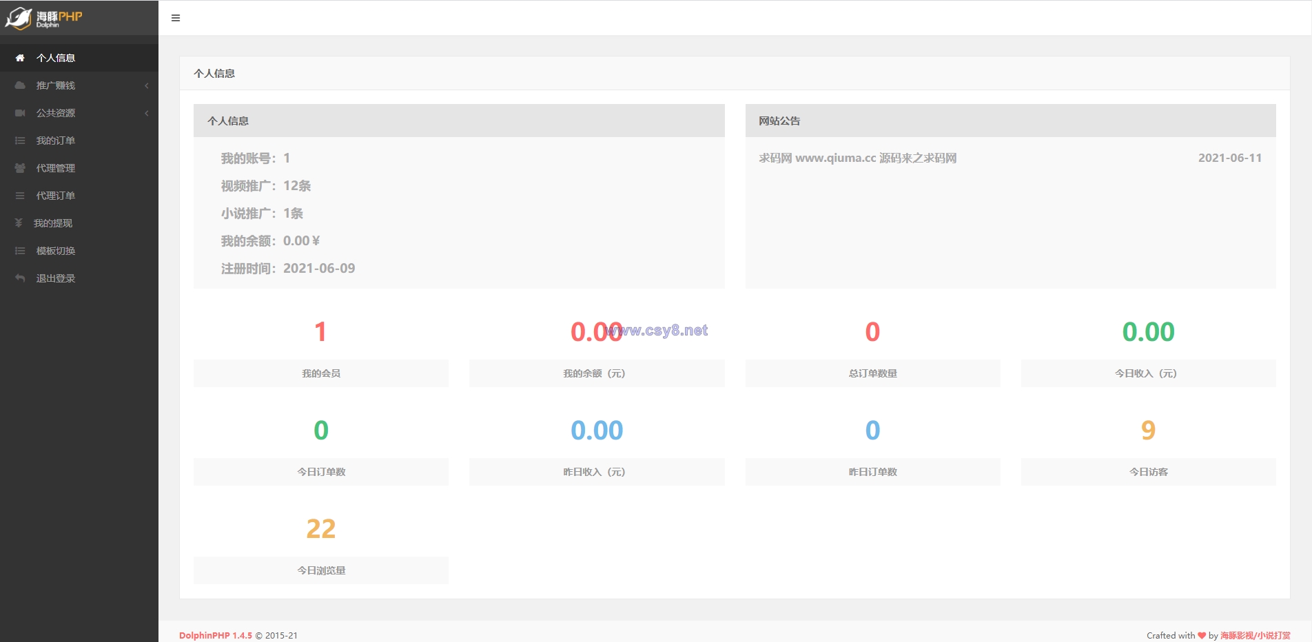
Task: Click the 我的账号：1 line
Action: pyautogui.click(x=256, y=158)
